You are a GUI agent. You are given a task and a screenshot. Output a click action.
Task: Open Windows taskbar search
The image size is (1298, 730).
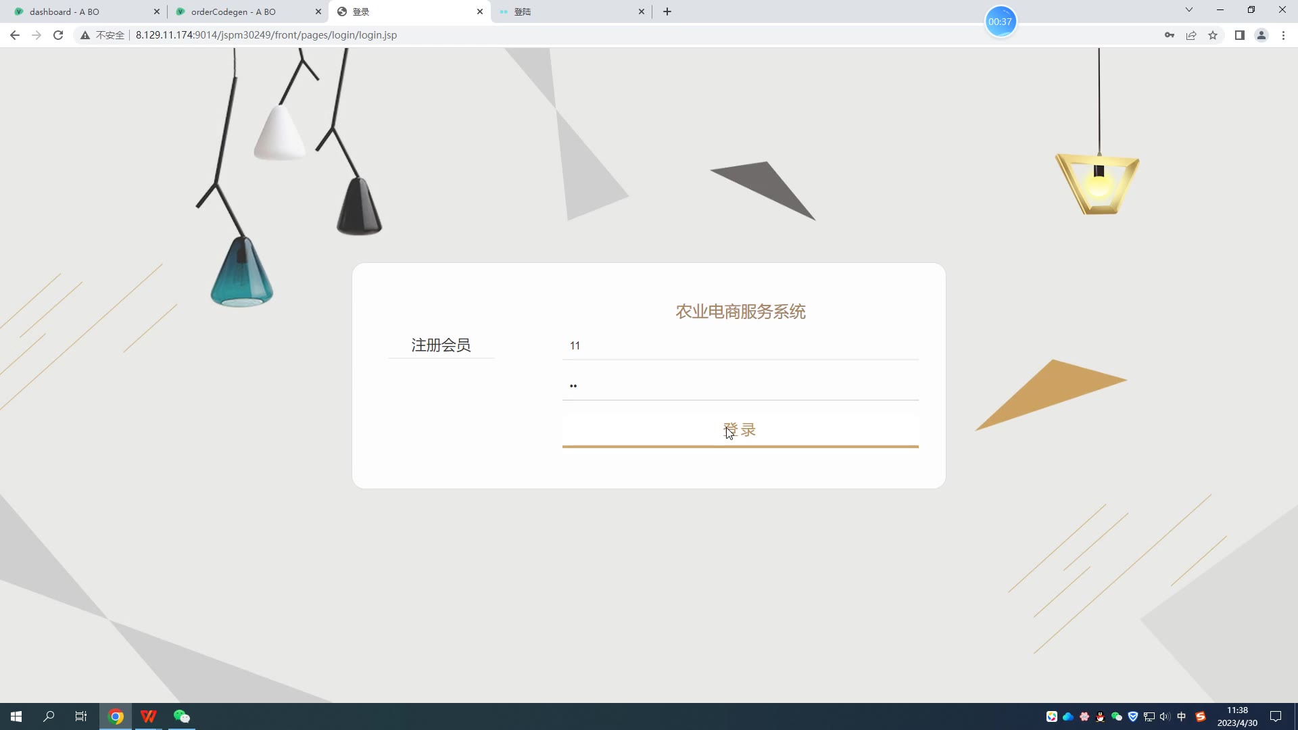(x=49, y=716)
